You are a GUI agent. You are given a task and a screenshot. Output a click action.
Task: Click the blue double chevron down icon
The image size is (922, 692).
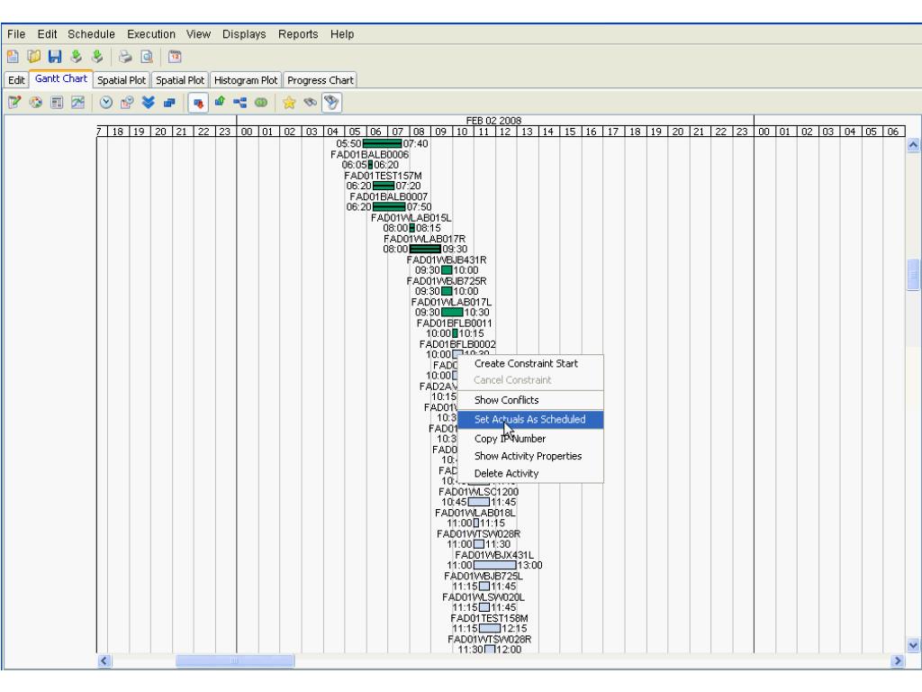click(x=148, y=103)
